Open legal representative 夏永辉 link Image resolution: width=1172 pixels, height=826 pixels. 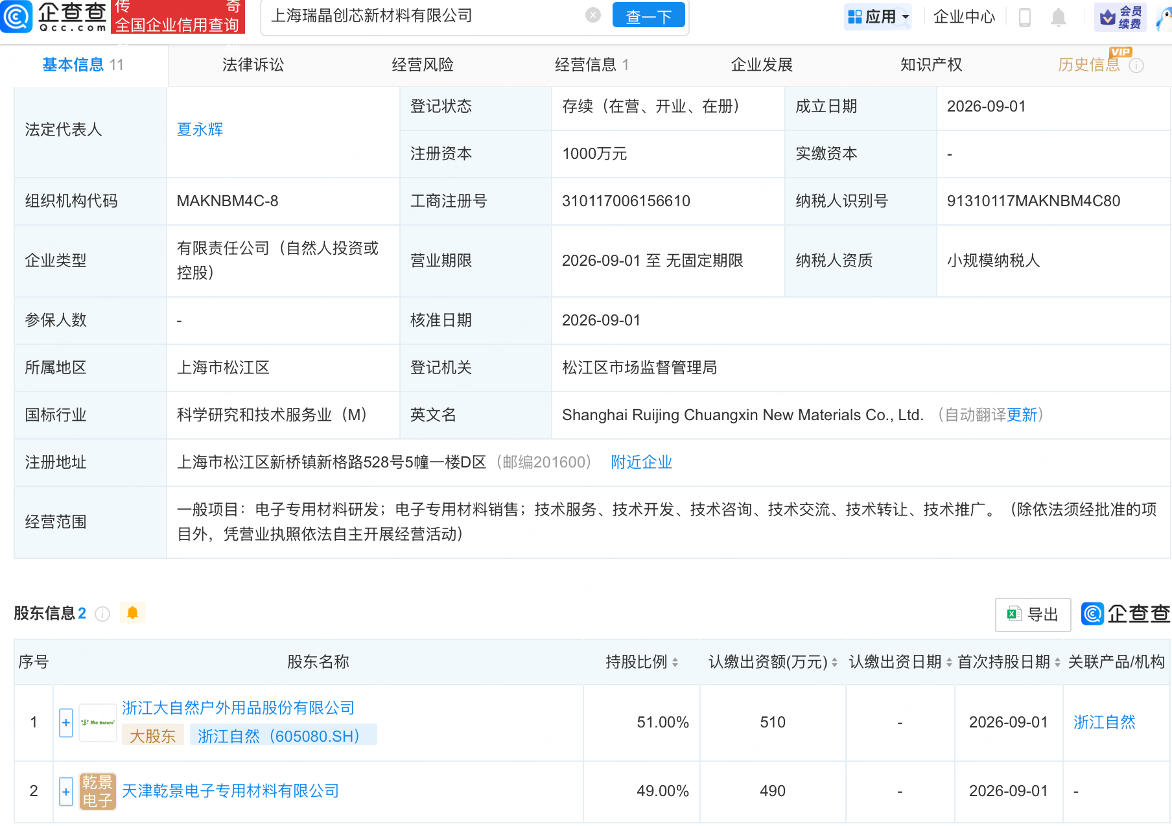200,130
